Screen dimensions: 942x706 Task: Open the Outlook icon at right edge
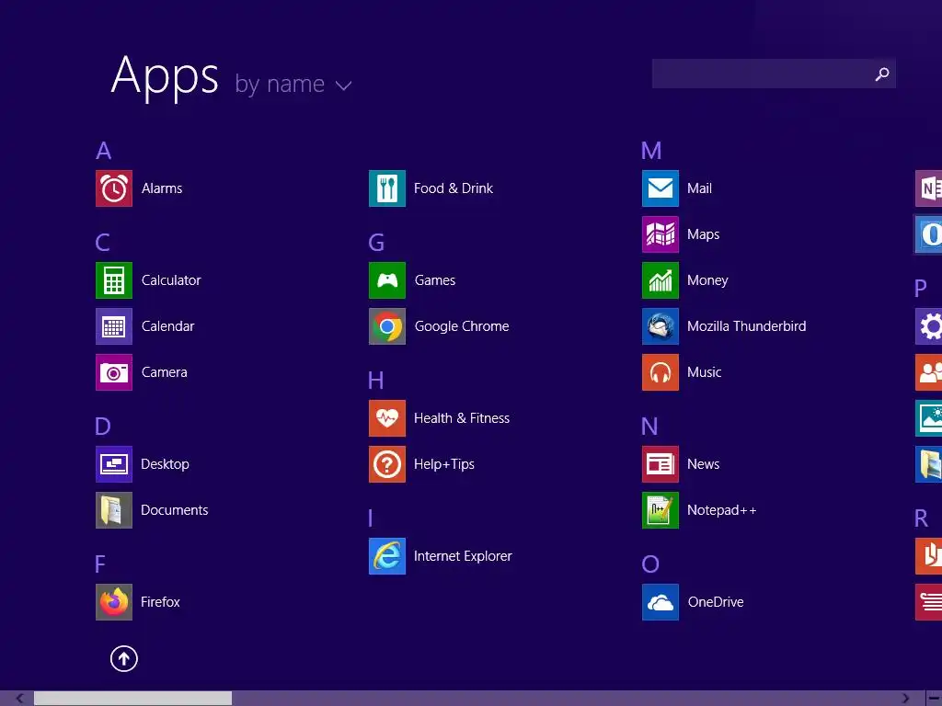[x=929, y=234]
